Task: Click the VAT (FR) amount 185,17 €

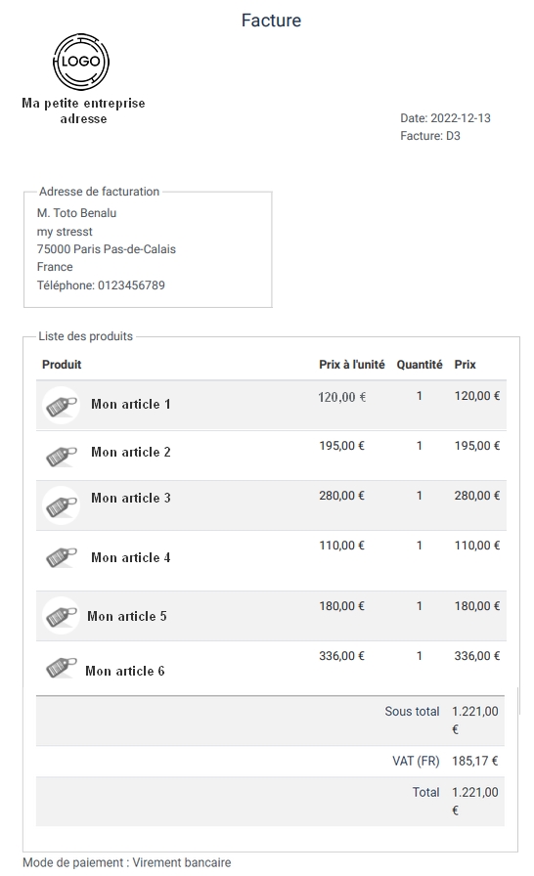Action: [x=474, y=761]
